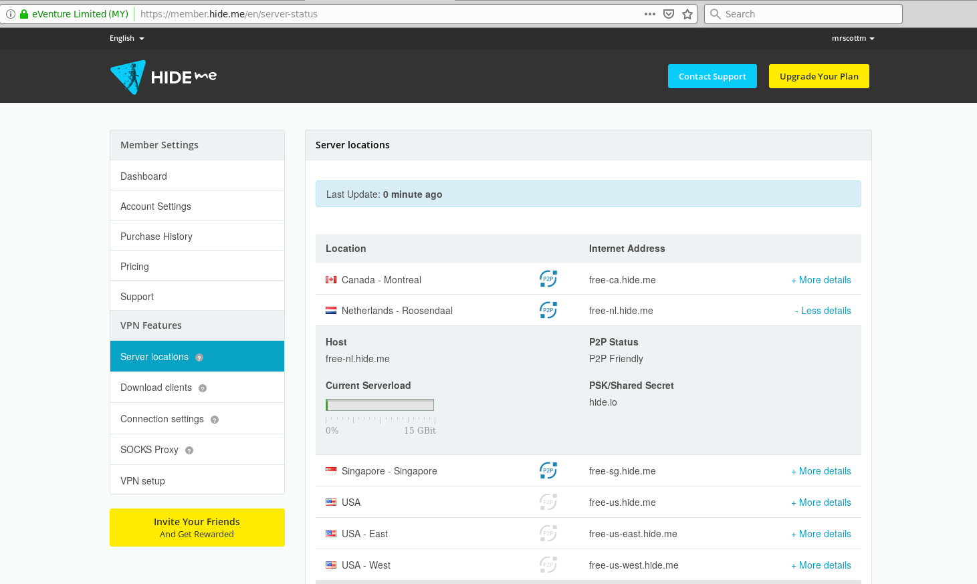977x584 pixels.
Task: Open Purchase History menu item
Action: pos(197,236)
